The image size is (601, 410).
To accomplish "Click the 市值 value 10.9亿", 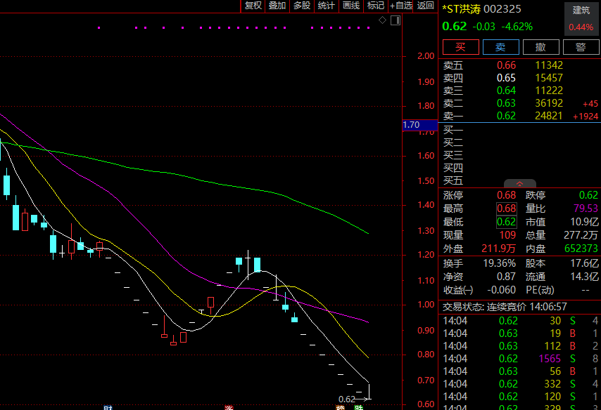I will pos(584,223).
